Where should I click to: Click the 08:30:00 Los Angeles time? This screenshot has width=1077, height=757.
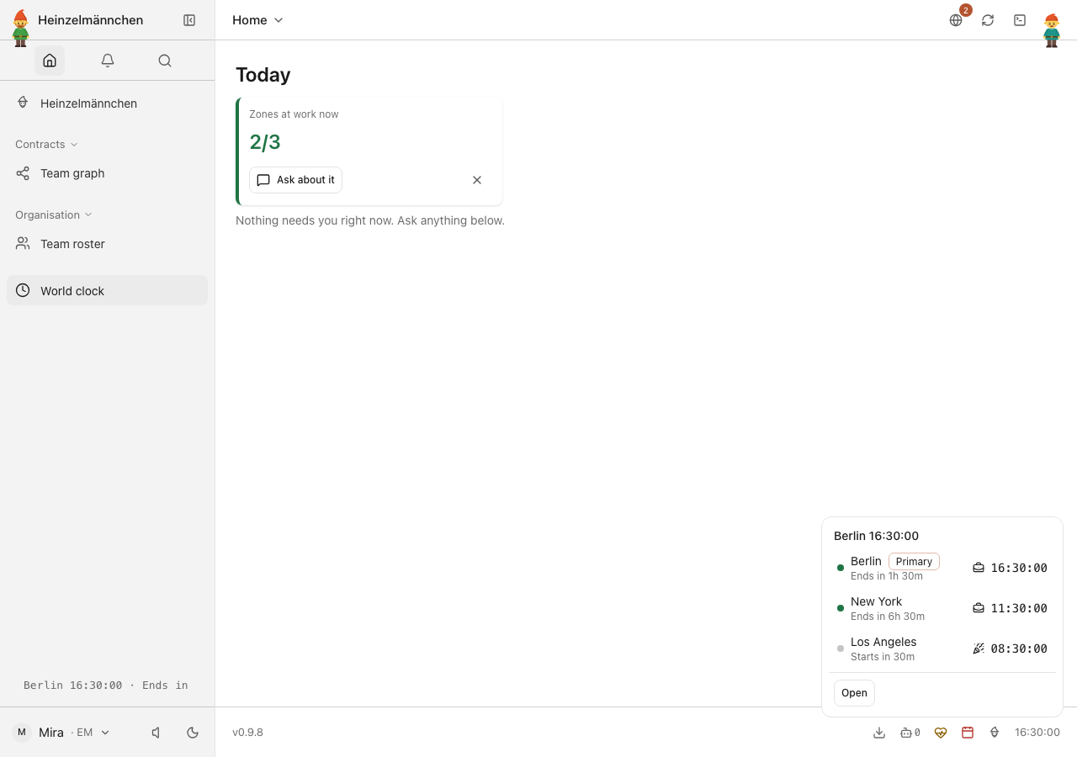coord(1019,648)
